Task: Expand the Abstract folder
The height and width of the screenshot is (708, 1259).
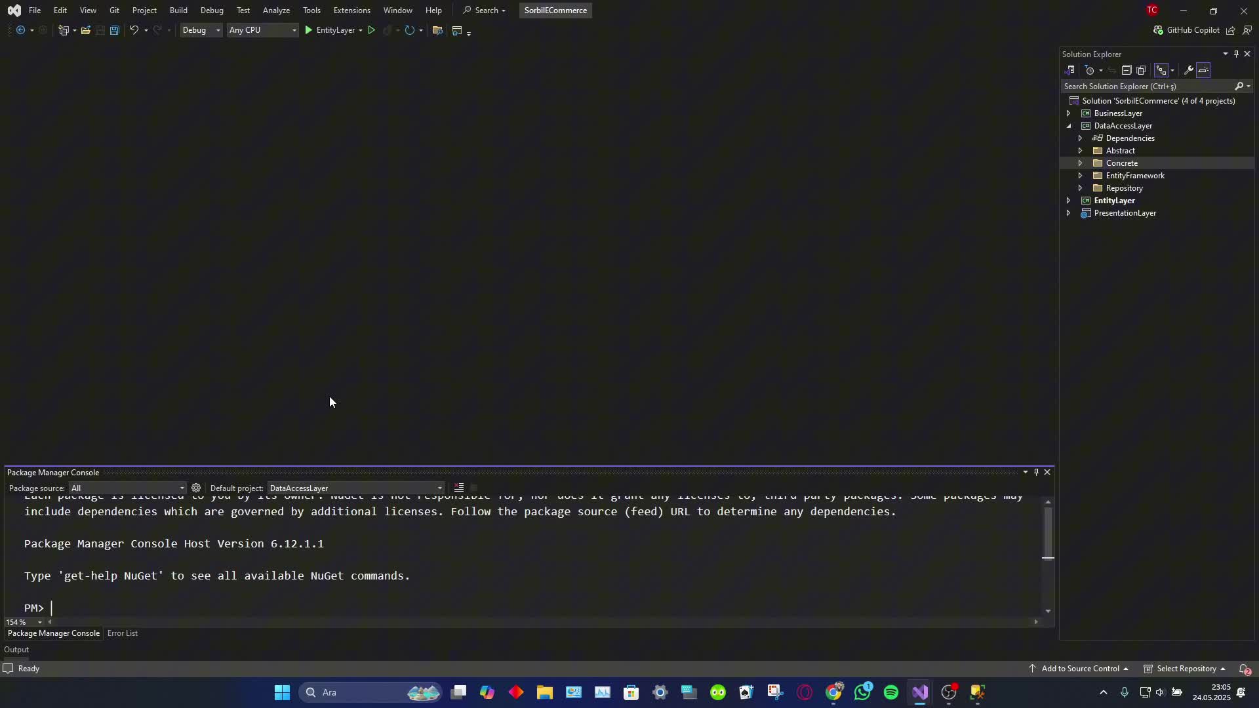Action: (1080, 151)
